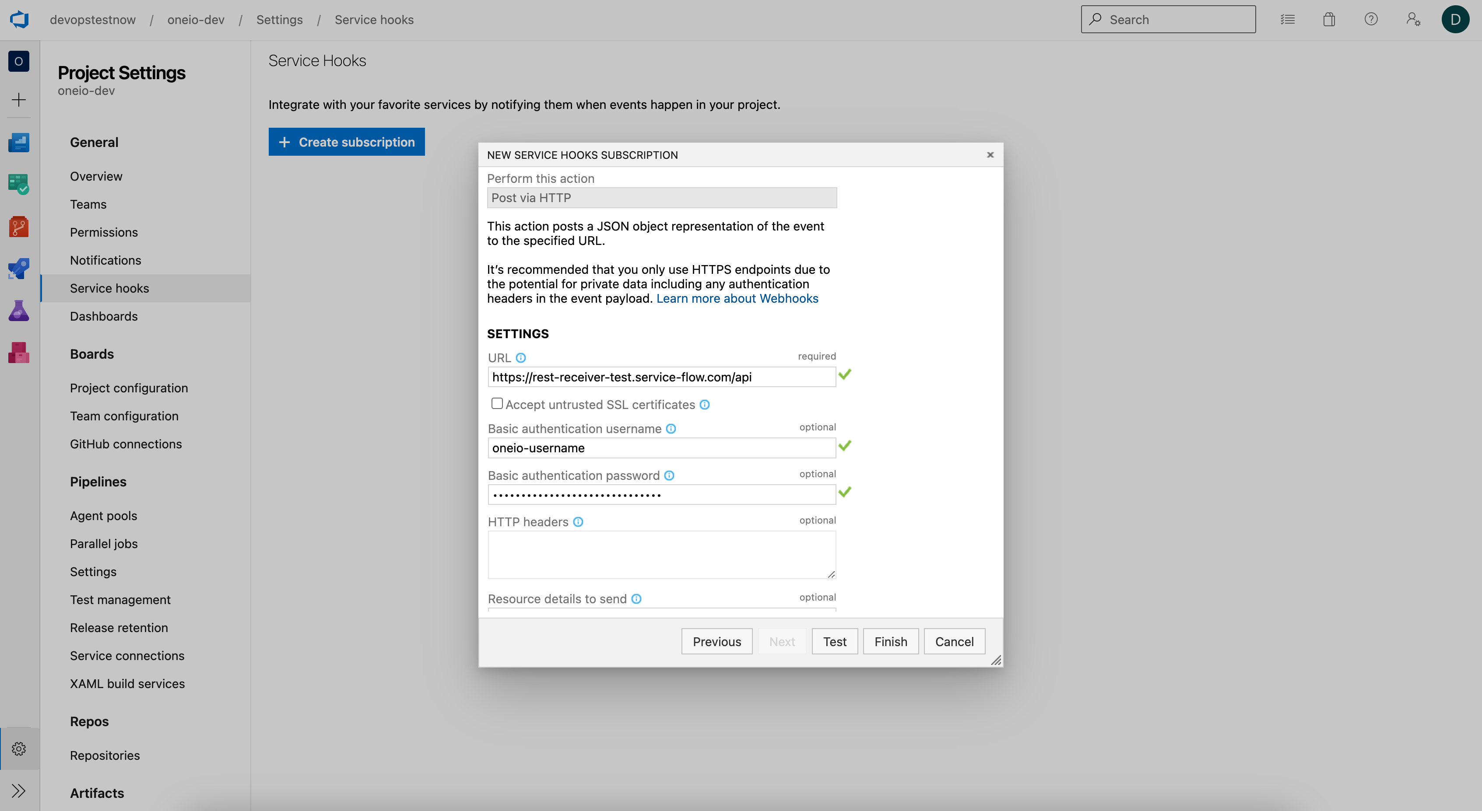Screen dimensions: 1482x811
Task: Click the HTTP headers text area
Action: click(662, 555)
